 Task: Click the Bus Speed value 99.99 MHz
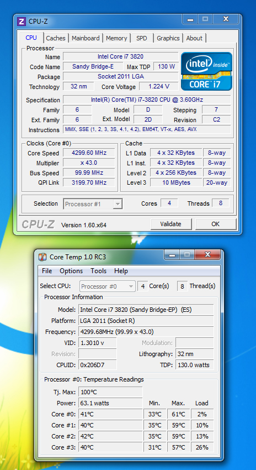tap(89, 173)
